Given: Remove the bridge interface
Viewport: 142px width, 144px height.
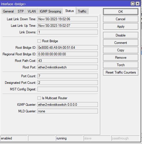Looking at the screenshot, I should pyautogui.click(x=121, y=58).
